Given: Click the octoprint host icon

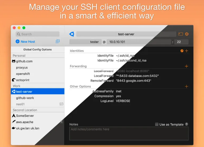Looking at the screenshot, I should coord(14,80).
